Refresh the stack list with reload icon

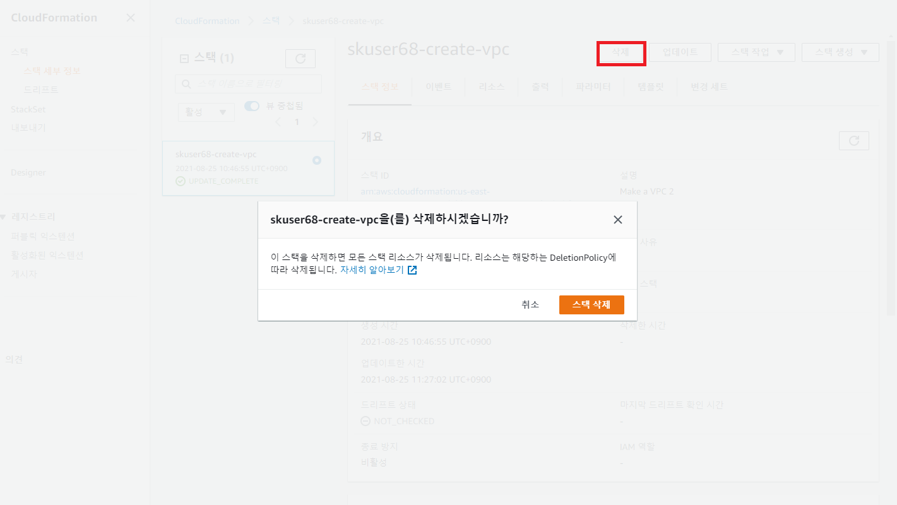pyautogui.click(x=300, y=59)
